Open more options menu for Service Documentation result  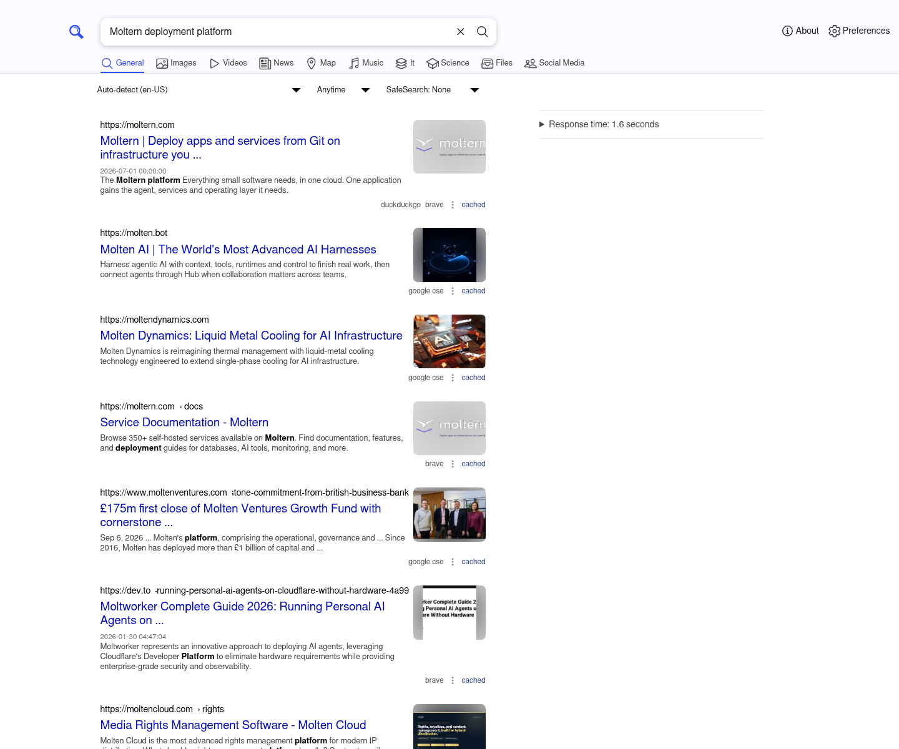(453, 464)
